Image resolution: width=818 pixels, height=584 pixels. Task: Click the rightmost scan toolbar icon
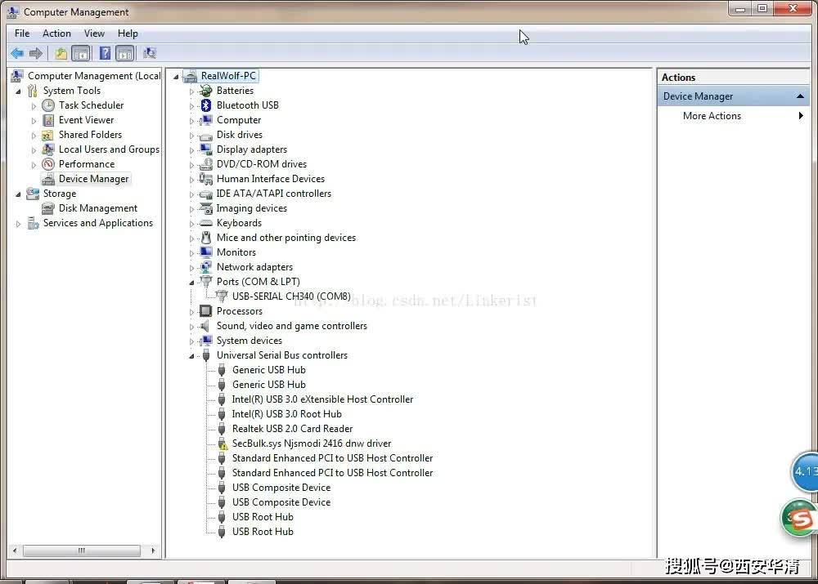click(x=150, y=53)
